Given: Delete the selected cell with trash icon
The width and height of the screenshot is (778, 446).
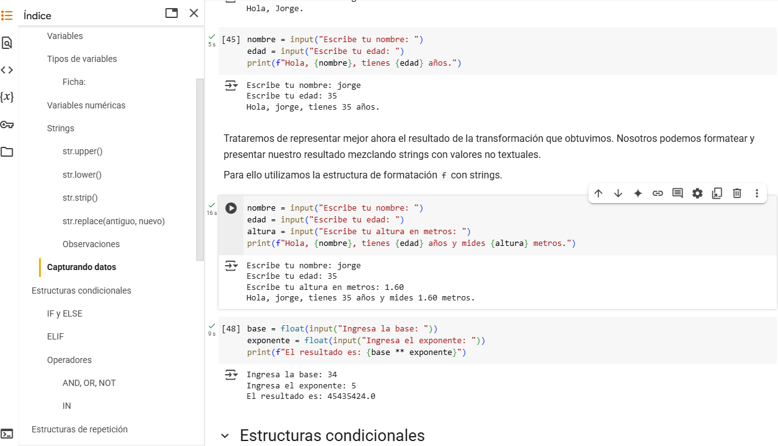Looking at the screenshot, I should tap(737, 193).
